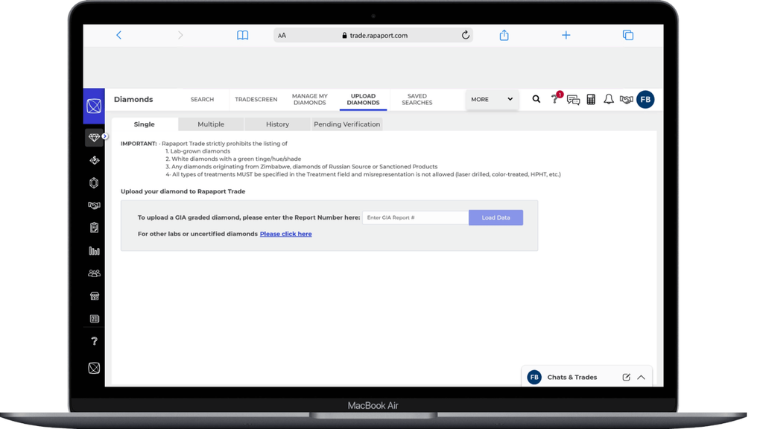
Task: Select the Single upload tab
Action: (145, 124)
